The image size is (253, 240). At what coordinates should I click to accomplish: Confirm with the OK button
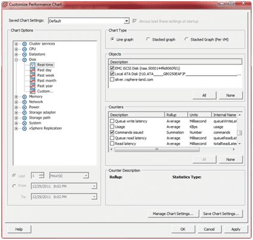[183, 229]
